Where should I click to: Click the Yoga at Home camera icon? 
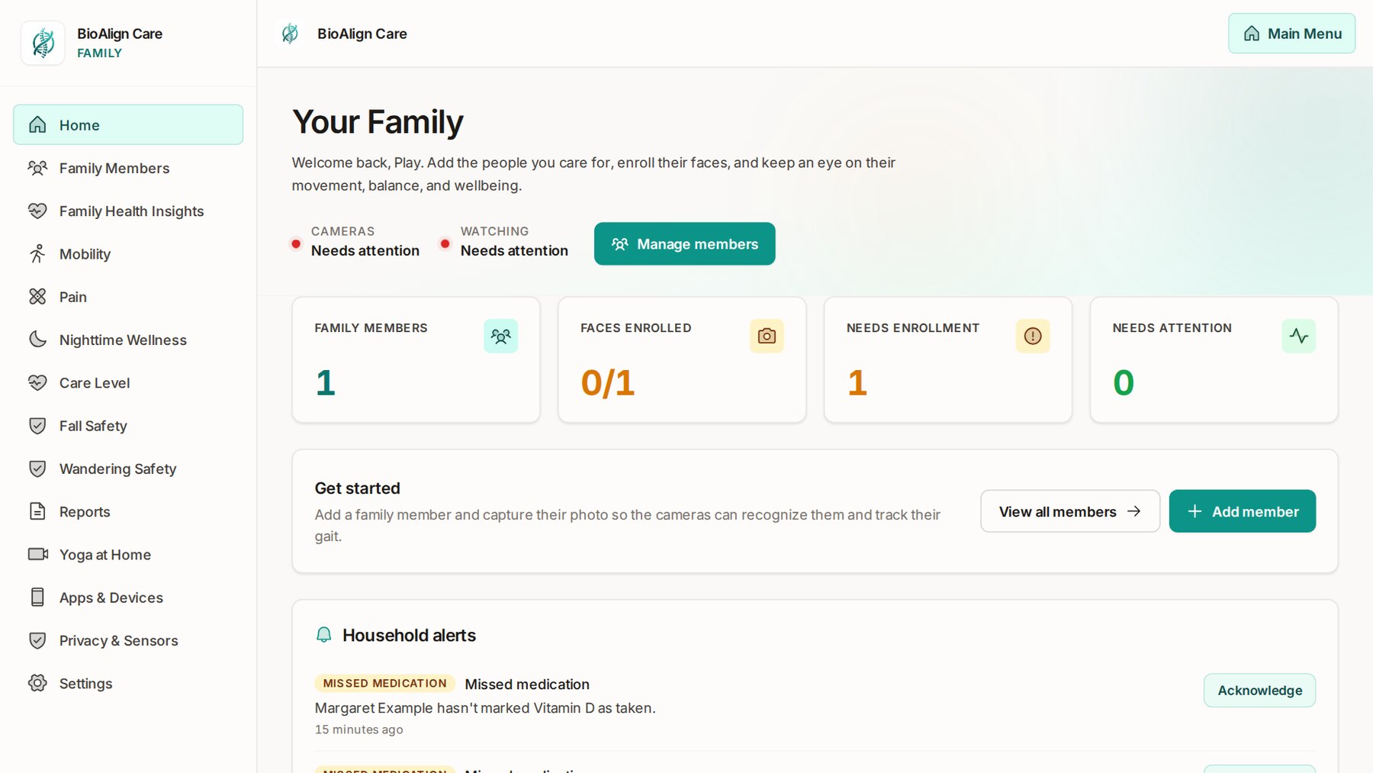(x=37, y=554)
